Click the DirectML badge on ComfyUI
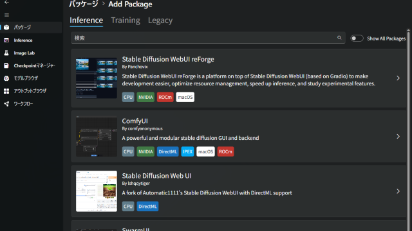Screen dimensions: 412x231 click(167, 151)
